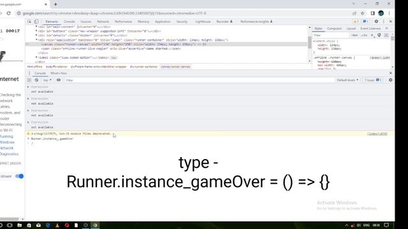Screen dimensions: 408x229
Task: Open the tab search chevron in title bar
Action: 354,4
